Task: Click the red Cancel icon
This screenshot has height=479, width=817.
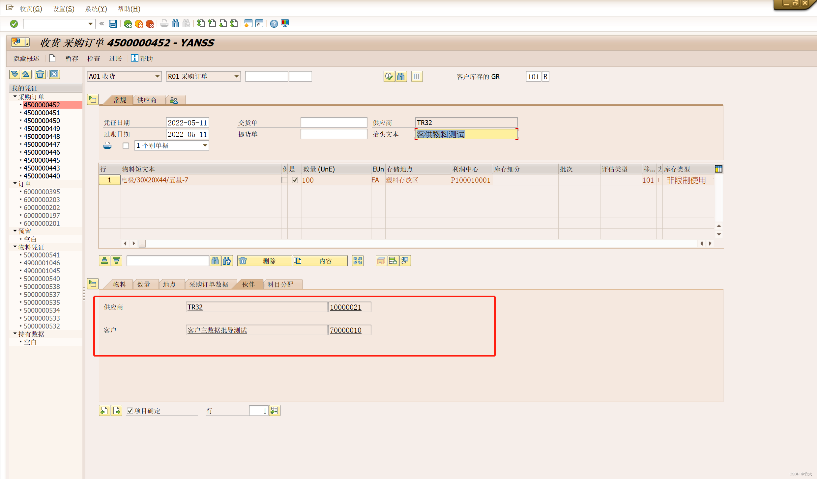Action: tap(150, 24)
